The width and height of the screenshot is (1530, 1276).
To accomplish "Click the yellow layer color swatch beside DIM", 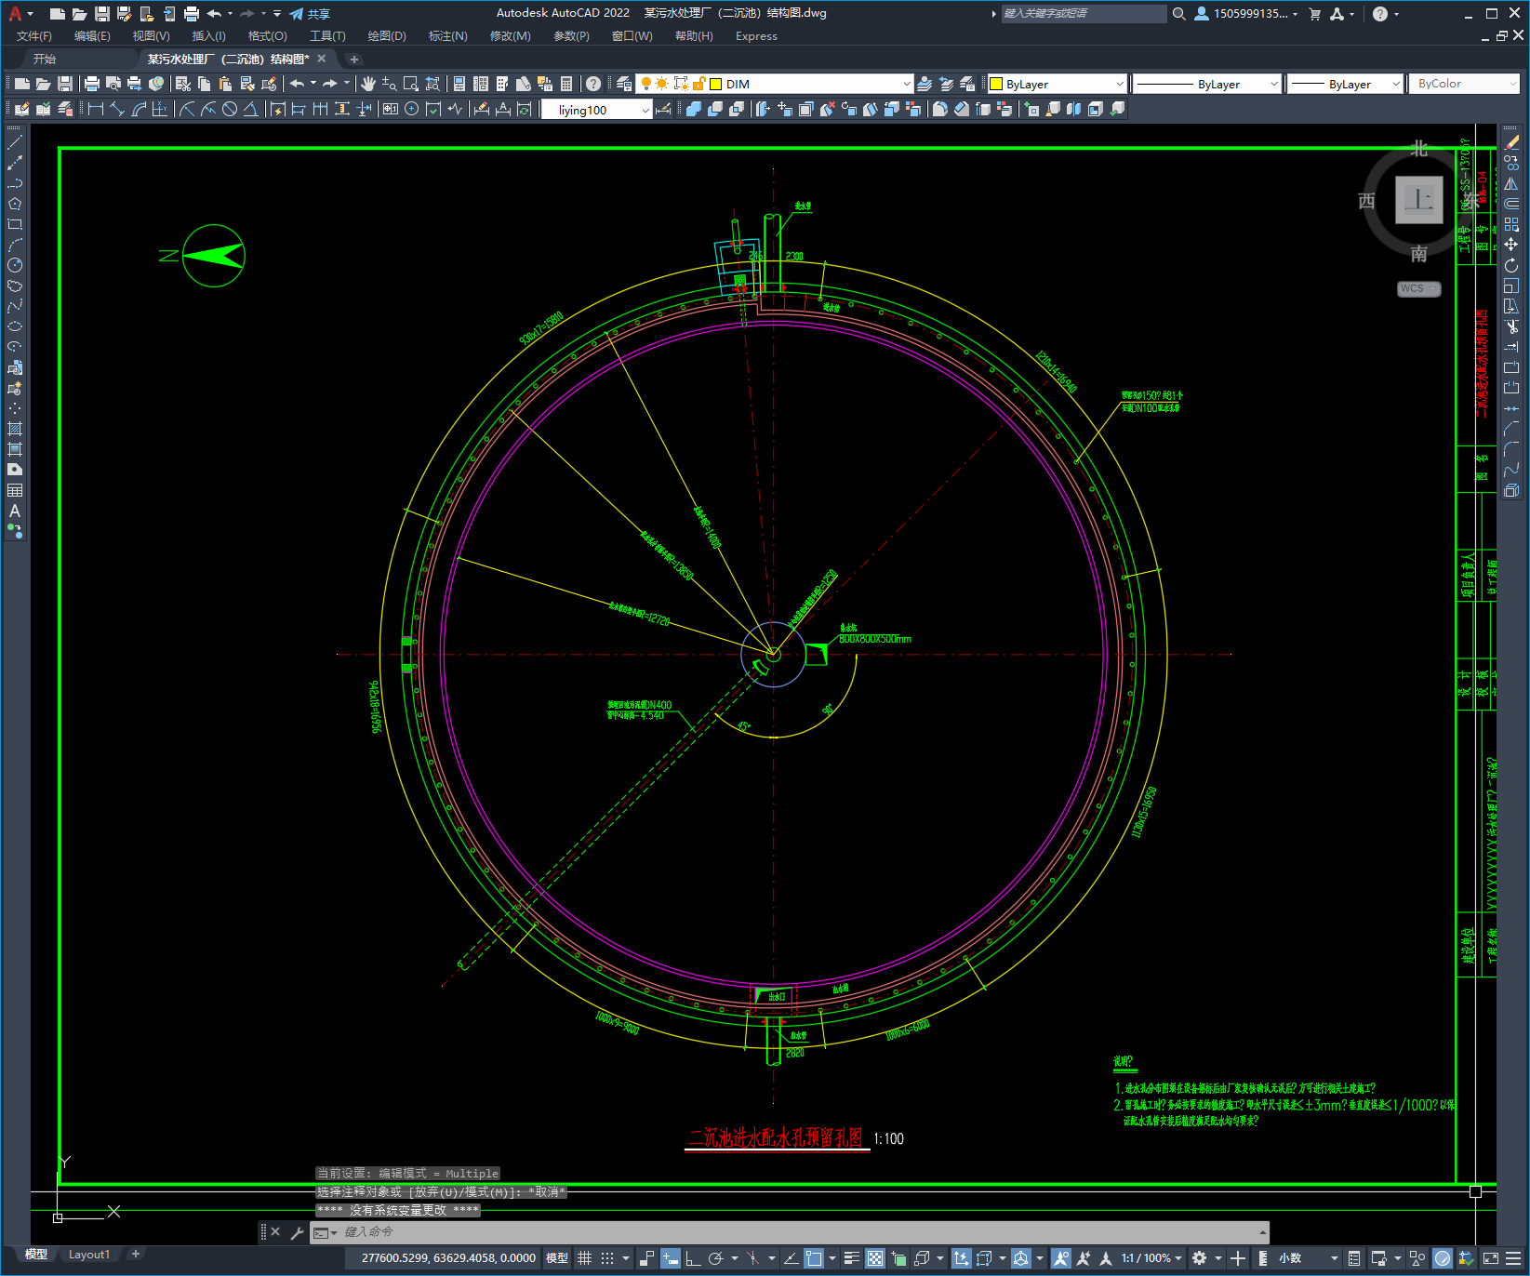I will pos(715,84).
